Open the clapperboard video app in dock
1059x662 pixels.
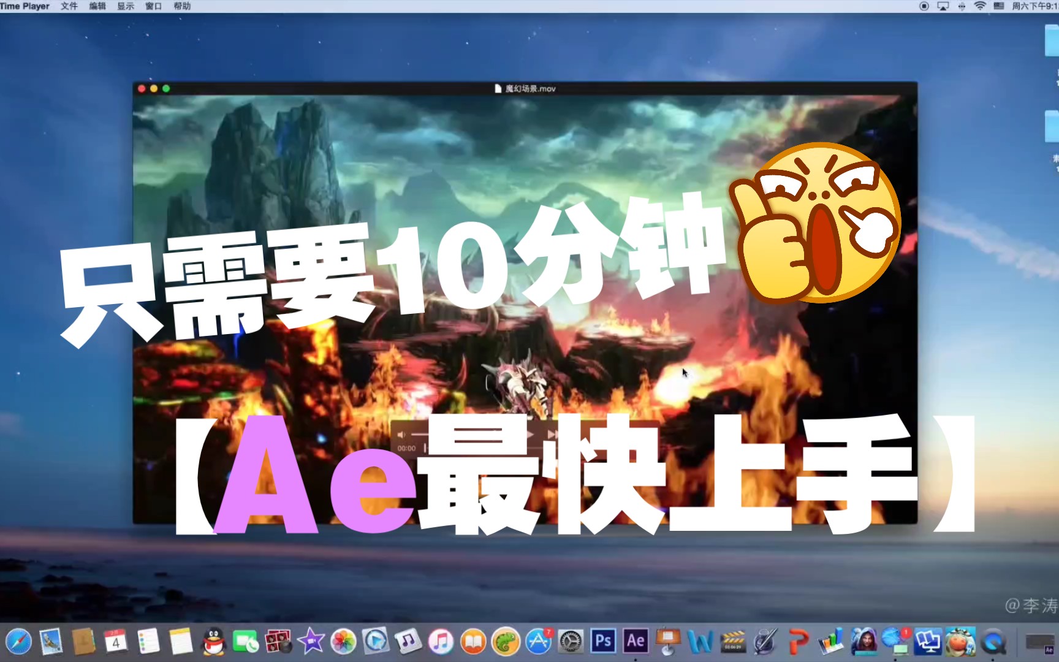[x=733, y=642]
